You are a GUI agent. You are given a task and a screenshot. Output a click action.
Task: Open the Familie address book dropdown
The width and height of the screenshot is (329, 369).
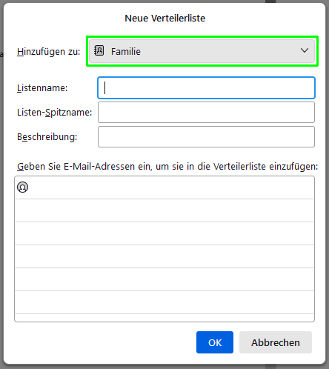pyautogui.click(x=202, y=51)
